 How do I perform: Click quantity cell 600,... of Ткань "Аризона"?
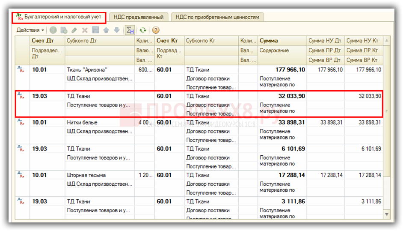coord(145,70)
